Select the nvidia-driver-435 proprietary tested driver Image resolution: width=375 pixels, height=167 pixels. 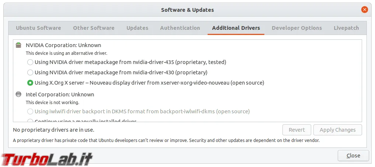(x=127, y=62)
